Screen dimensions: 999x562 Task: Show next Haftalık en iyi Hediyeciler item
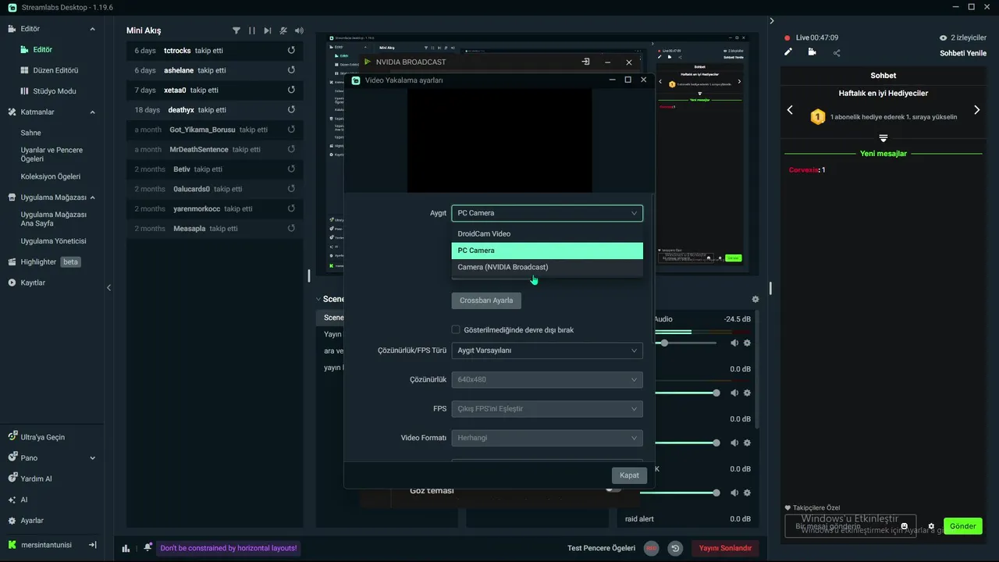(x=976, y=110)
